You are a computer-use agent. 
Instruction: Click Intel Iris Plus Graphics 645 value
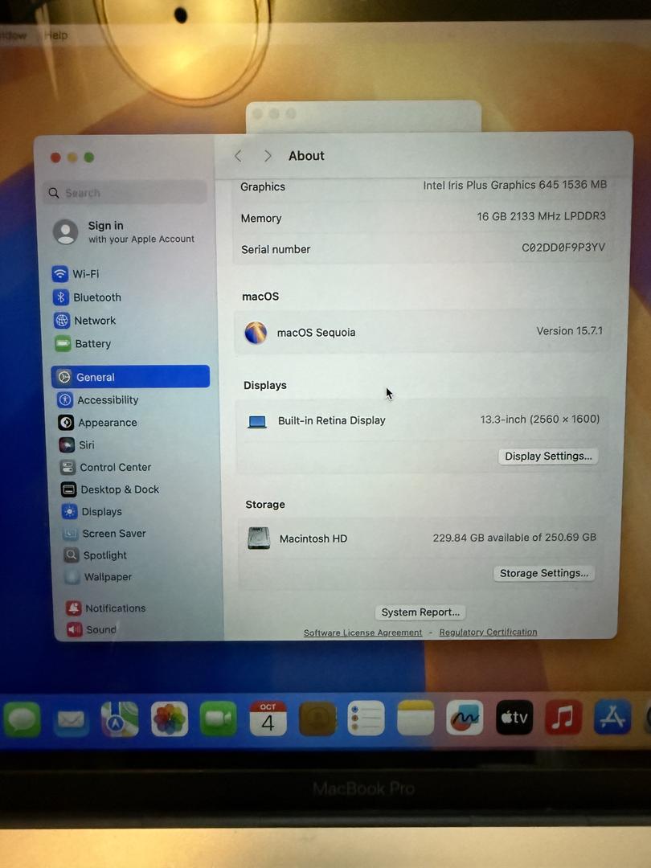coord(515,185)
